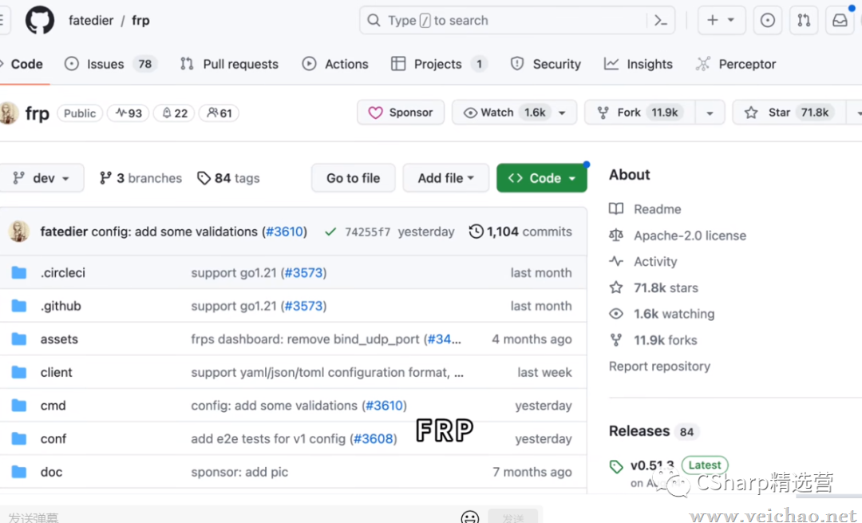View the 3 branches link
Image resolution: width=862 pixels, height=523 pixels.
(140, 178)
